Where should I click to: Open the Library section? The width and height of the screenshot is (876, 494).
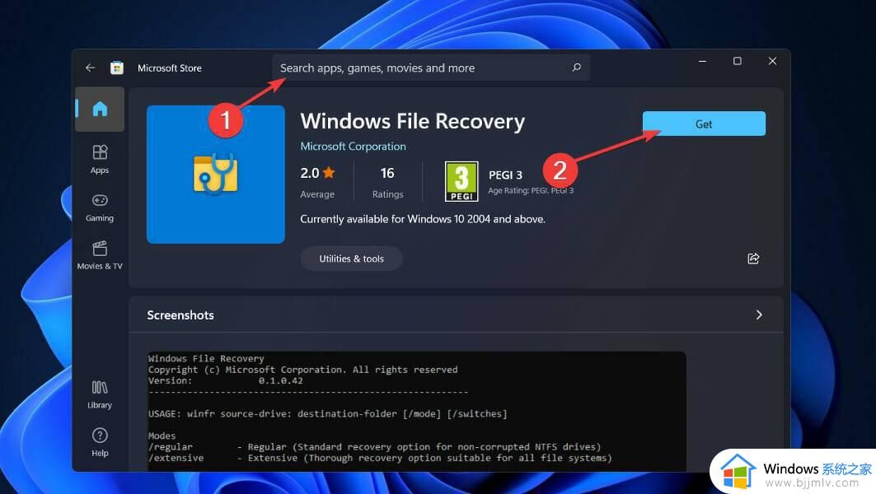100,394
